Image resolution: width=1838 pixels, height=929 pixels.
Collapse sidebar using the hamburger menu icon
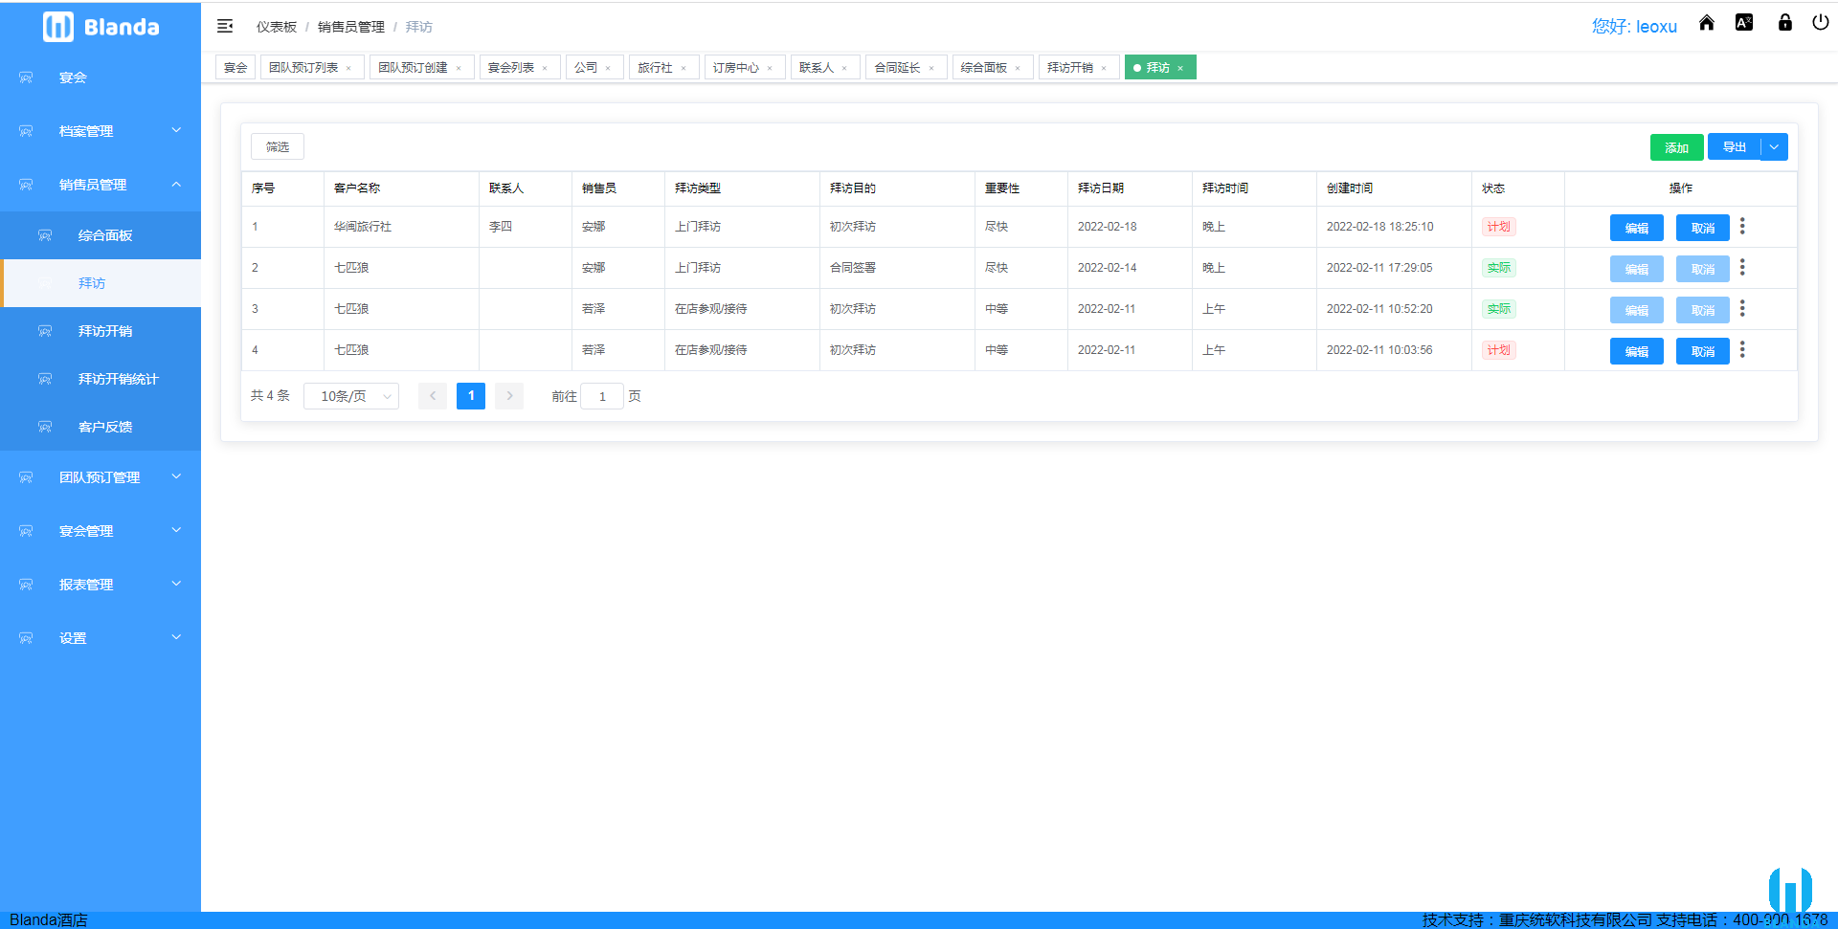(x=225, y=27)
